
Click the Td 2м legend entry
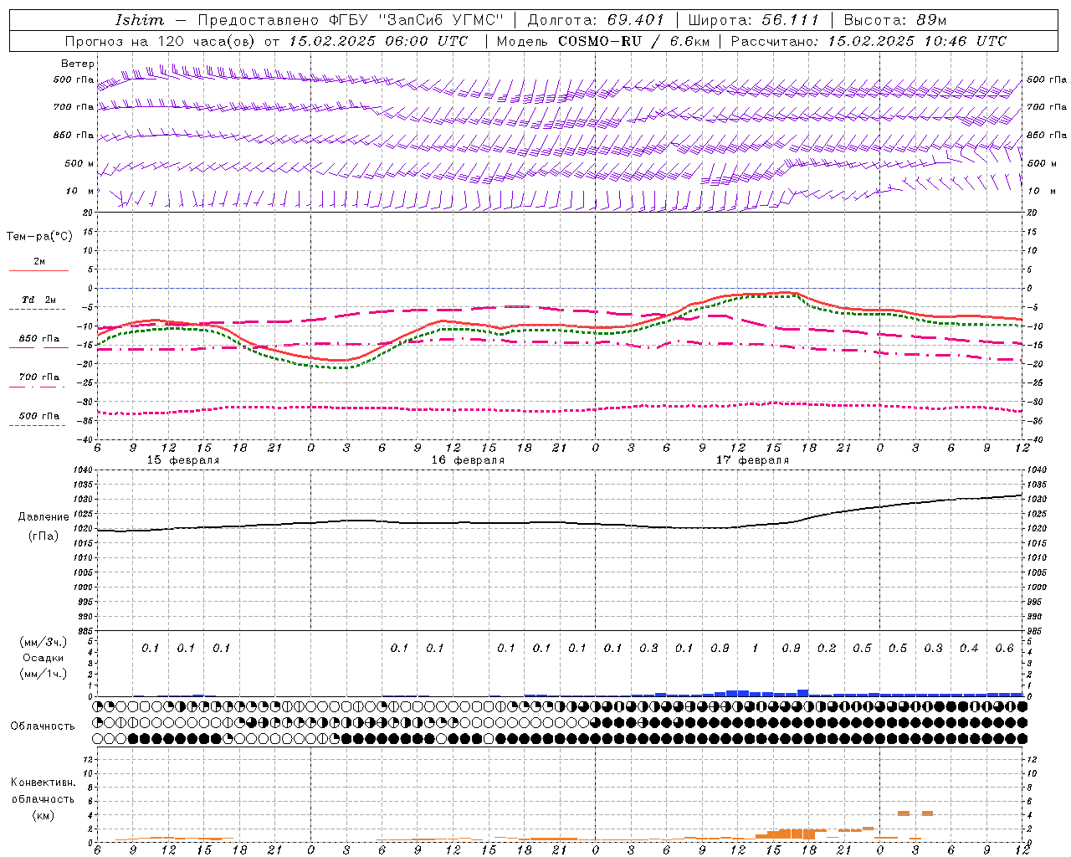(x=39, y=300)
